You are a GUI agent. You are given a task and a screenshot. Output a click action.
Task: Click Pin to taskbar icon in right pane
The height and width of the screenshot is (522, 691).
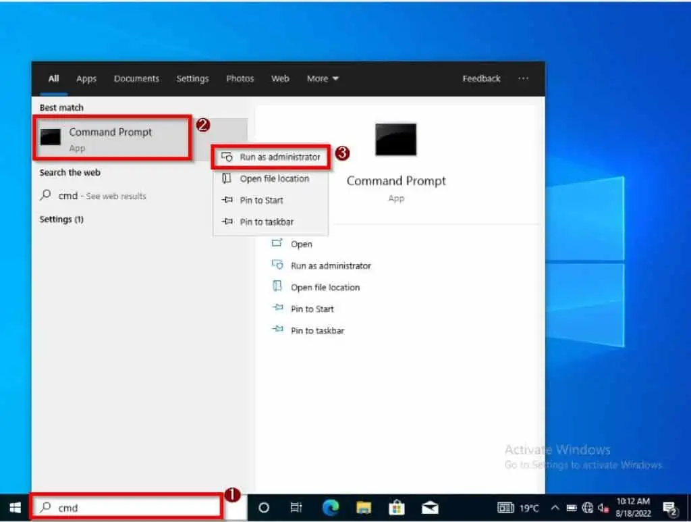(277, 329)
